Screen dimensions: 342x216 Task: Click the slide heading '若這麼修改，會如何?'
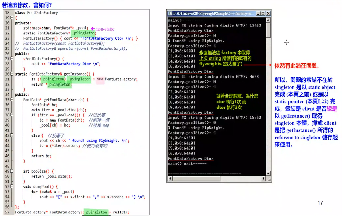coord(27,5)
